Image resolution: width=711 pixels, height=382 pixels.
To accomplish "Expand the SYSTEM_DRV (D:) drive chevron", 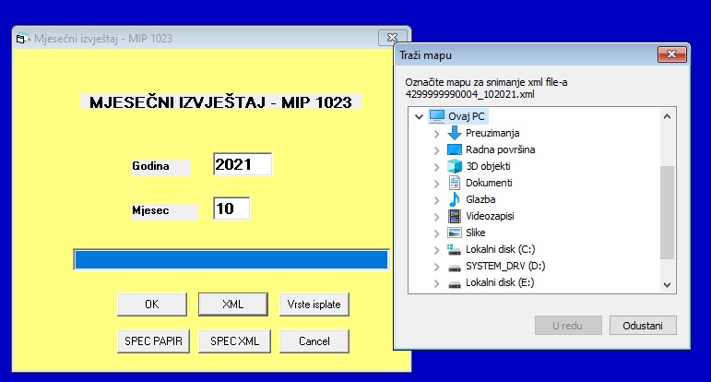I will [x=436, y=267].
